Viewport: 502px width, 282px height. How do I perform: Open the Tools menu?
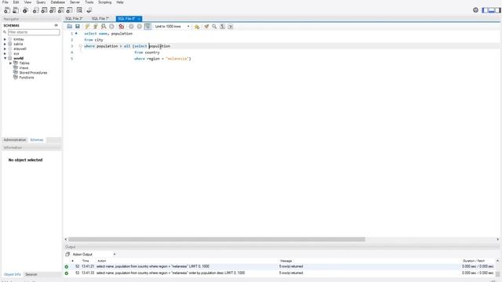click(89, 2)
